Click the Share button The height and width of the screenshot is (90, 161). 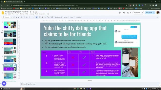(149, 12)
